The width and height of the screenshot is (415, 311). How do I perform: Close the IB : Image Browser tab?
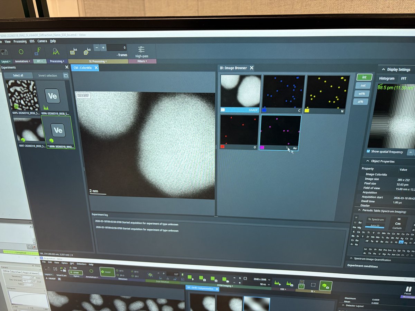tap(251, 68)
